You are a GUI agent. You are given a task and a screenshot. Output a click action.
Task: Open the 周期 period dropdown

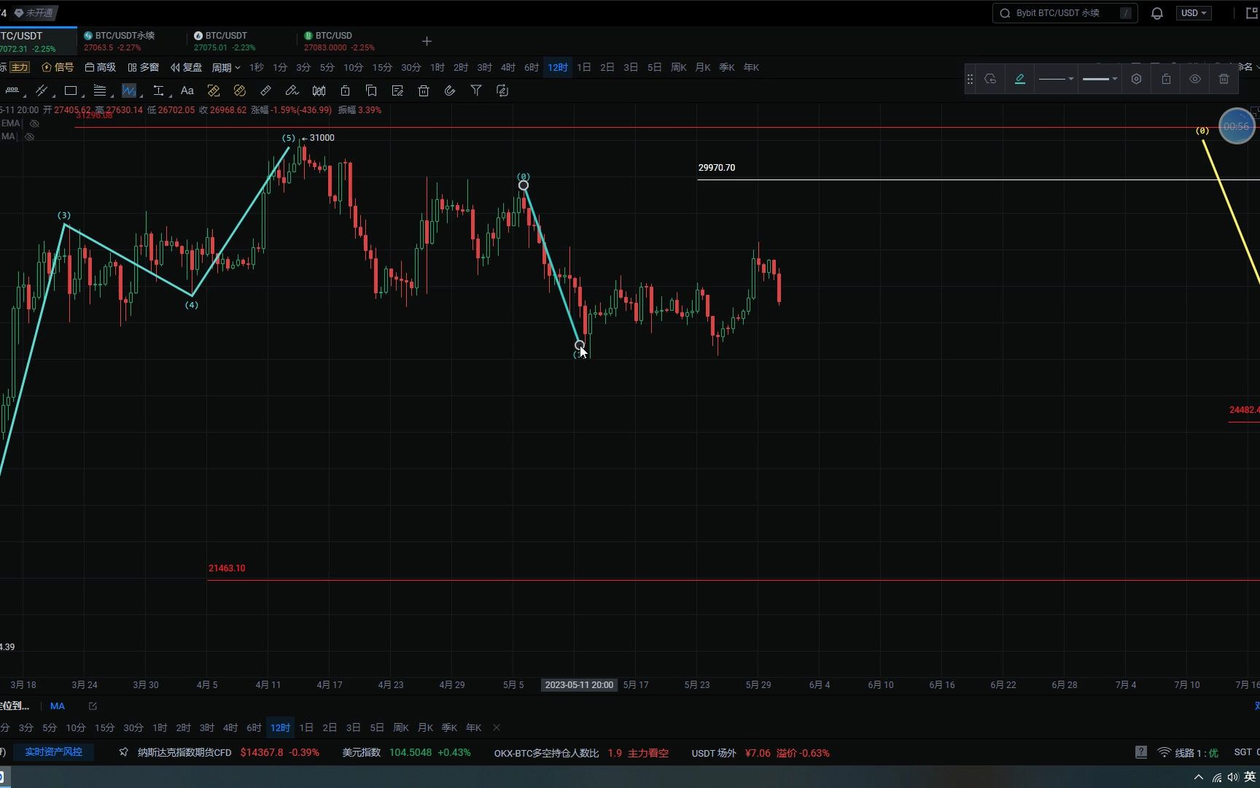226,67
